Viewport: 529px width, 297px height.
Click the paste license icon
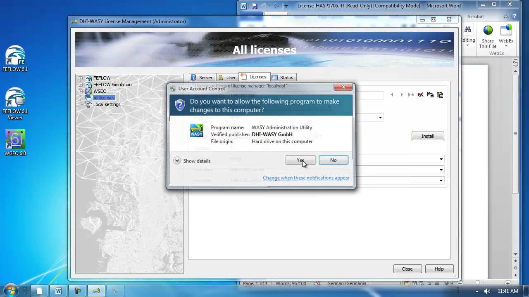click(x=440, y=95)
